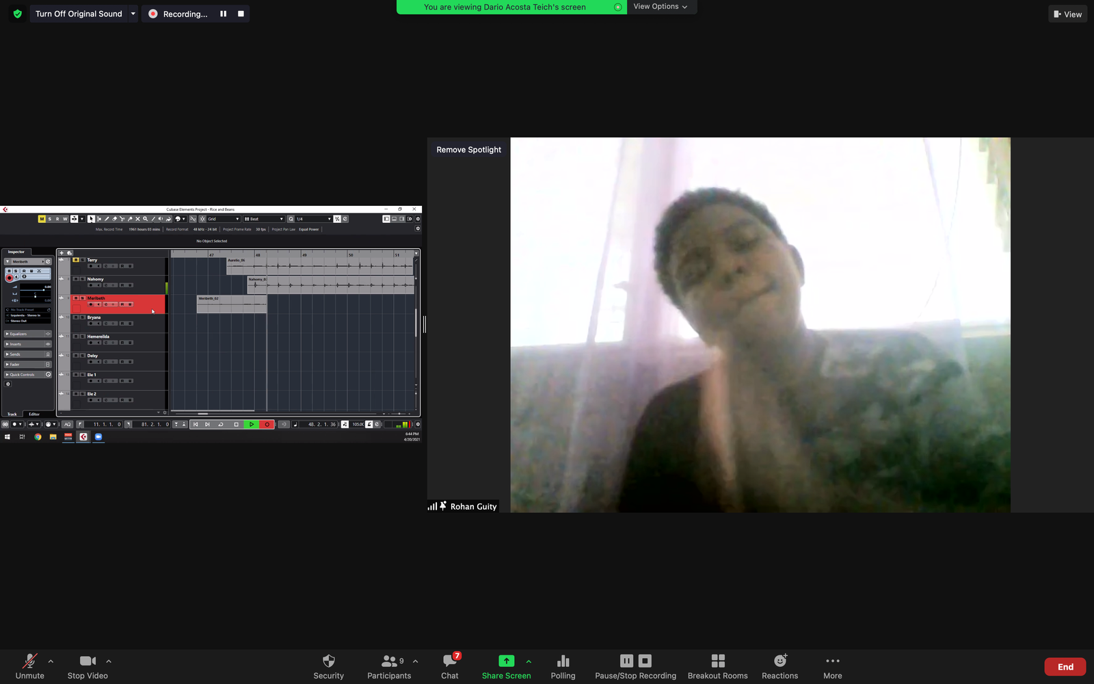Expand the View Options dropdown

click(660, 7)
